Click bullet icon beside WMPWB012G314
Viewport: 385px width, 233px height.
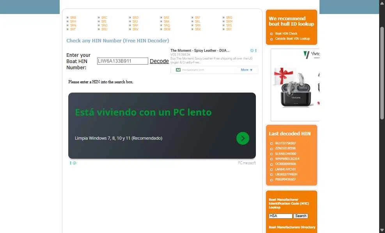271,159
